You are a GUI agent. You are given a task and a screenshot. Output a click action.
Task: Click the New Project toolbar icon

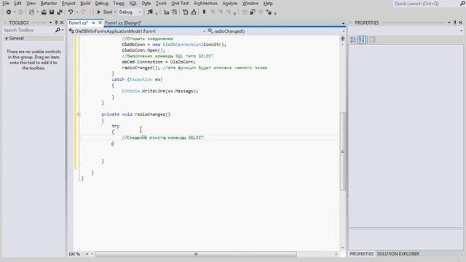click(31, 12)
